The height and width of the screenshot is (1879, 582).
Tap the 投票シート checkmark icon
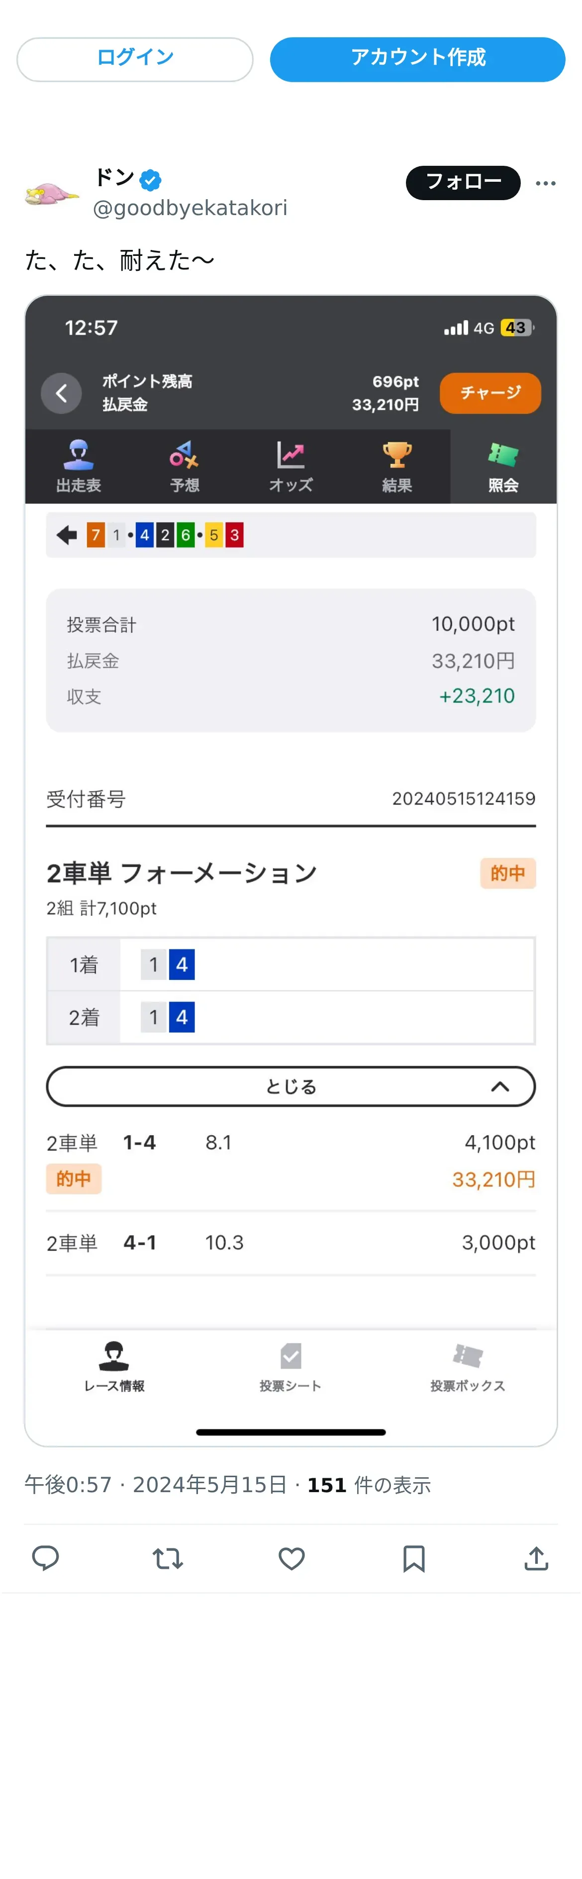(x=291, y=1357)
